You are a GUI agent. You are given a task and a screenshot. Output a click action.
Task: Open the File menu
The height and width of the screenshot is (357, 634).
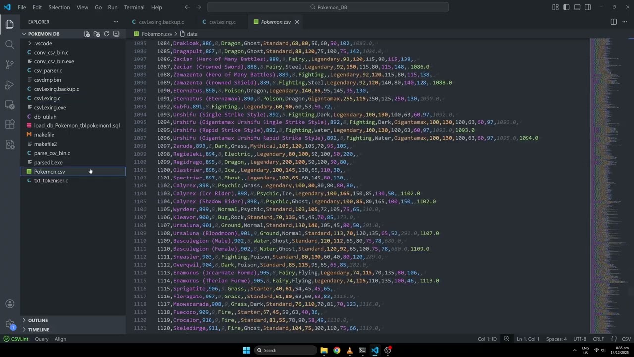22,7
